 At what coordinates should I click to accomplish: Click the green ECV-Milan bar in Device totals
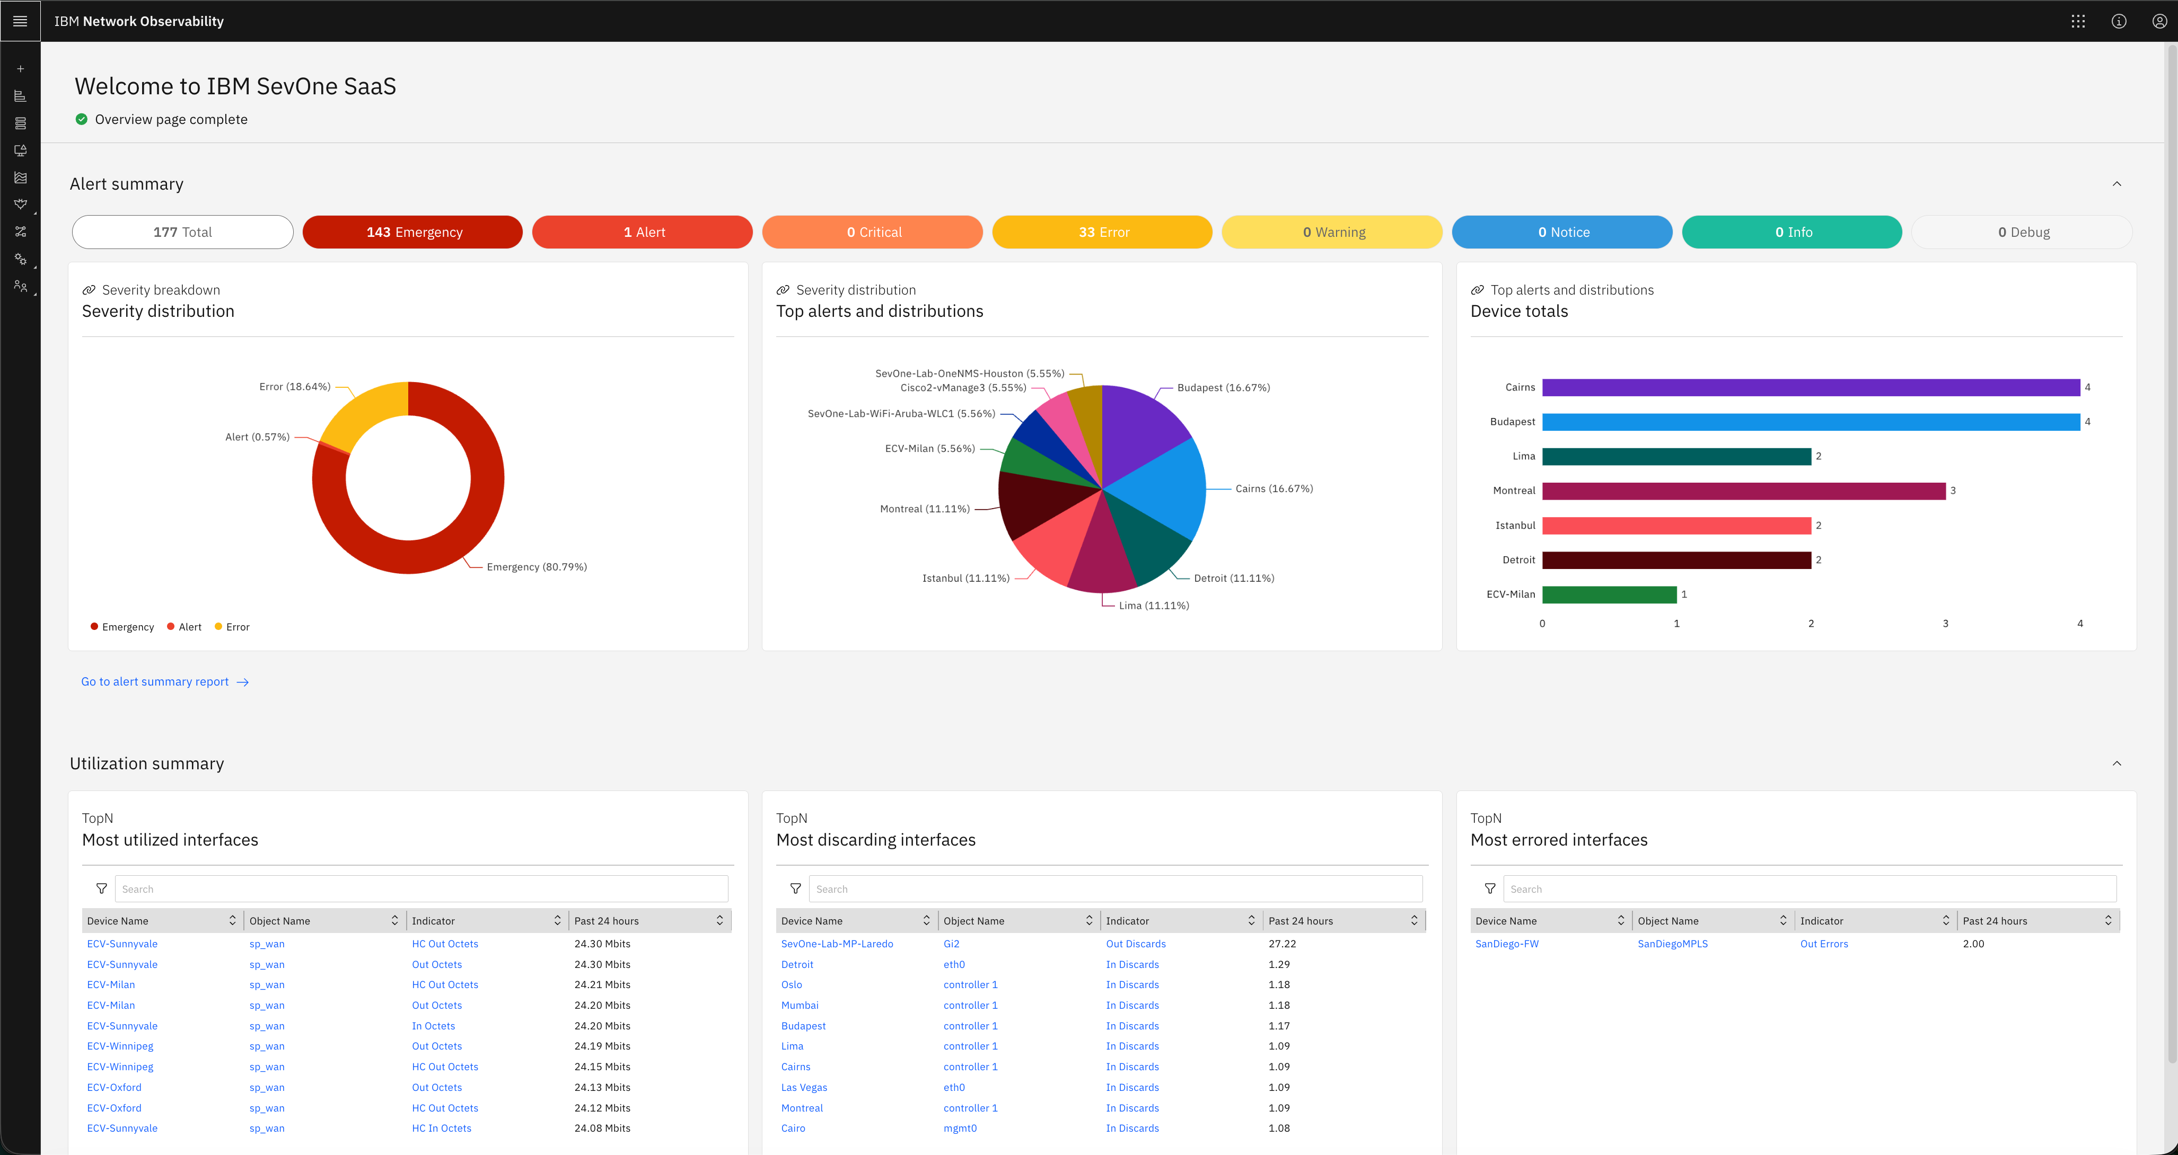pos(1609,595)
